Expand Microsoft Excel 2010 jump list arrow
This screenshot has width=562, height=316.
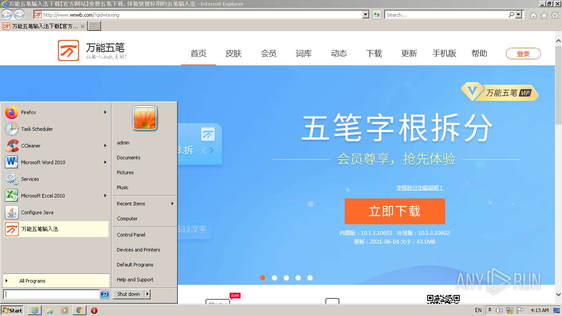tap(105, 196)
